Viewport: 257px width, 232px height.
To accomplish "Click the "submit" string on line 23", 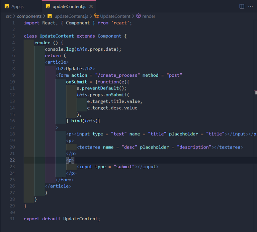I will click(x=124, y=167).
